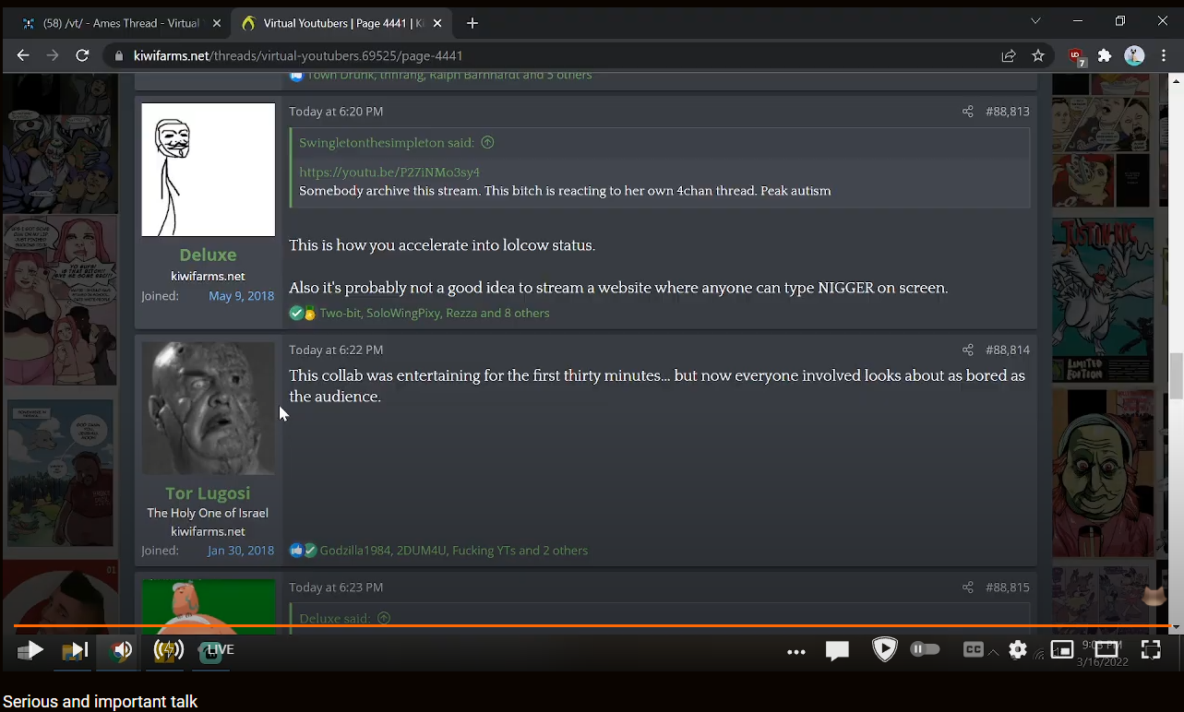Screen dimensions: 1184x712
Task: Click the browser forward arrow
Action: pyautogui.click(x=53, y=55)
